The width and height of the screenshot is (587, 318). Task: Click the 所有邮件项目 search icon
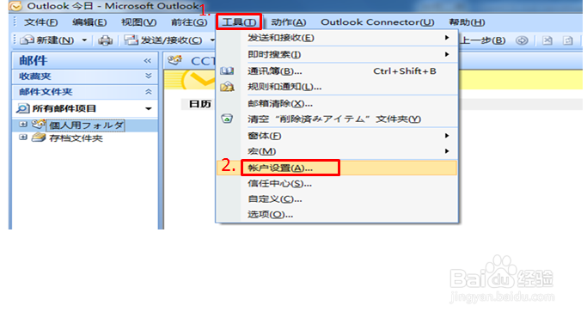[22, 108]
